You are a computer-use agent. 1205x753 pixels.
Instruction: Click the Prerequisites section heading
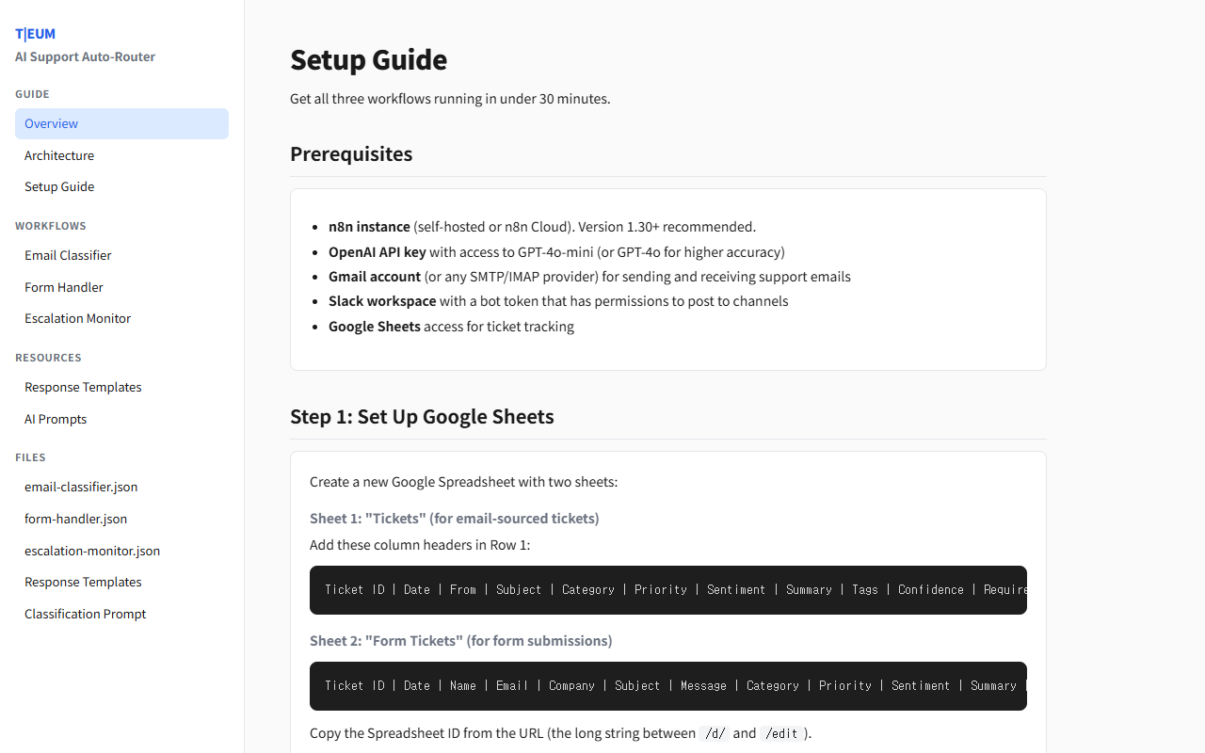pos(351,153)
